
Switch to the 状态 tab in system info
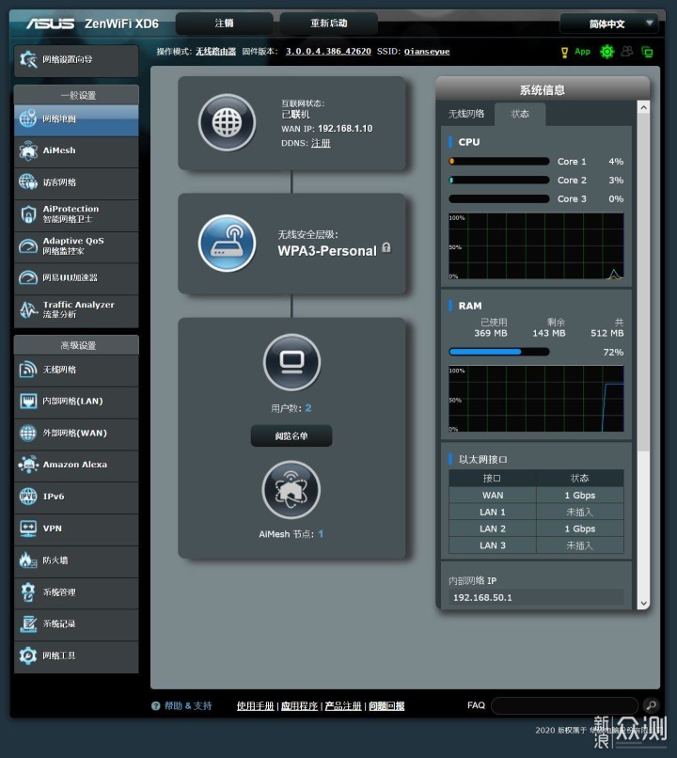[520, 114]
